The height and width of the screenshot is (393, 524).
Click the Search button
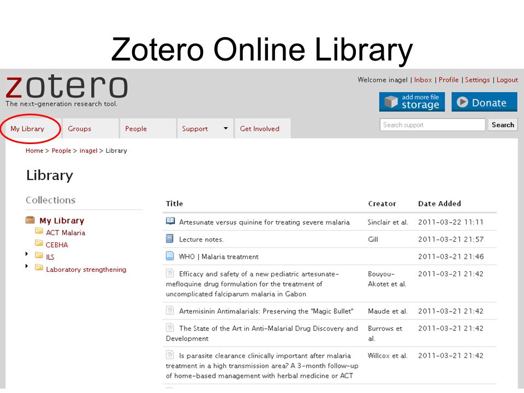click(503, 124)
